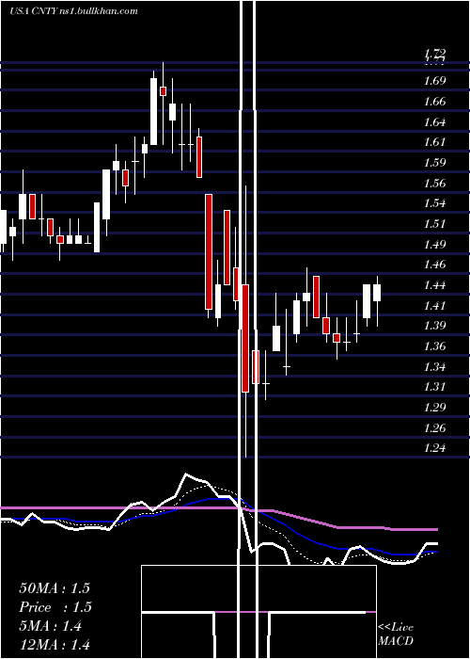Click the 'Price : 1.5' readout
Image resolution: width=470 pixels, height=659 pixels.
pos(55,607)
